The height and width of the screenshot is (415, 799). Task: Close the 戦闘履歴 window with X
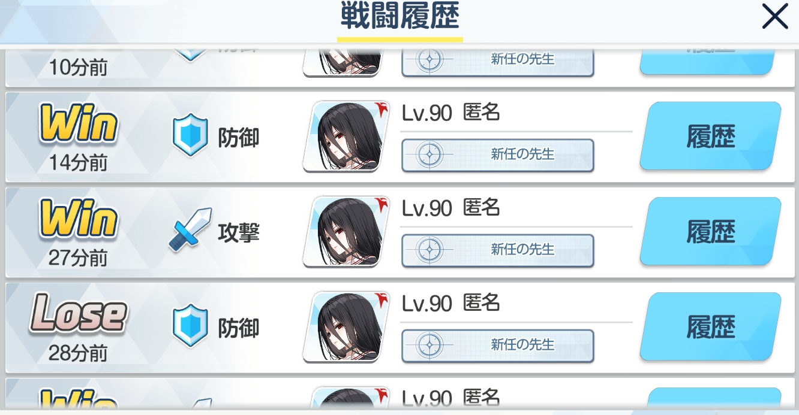[x=775, y=16]
